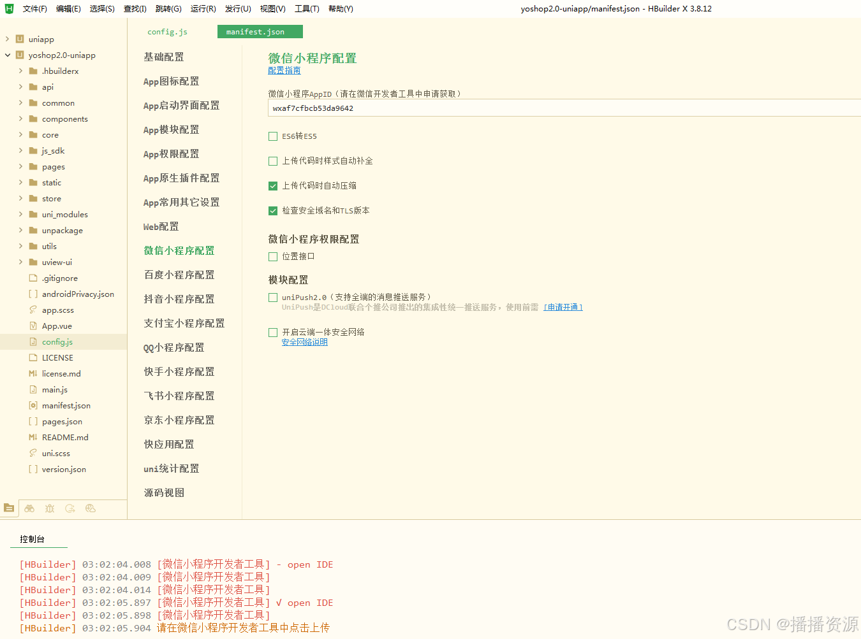Viewport: 861px width, 639px height.
Task: Open the 发行(U) menu
Action: click(x=238, y=9)
